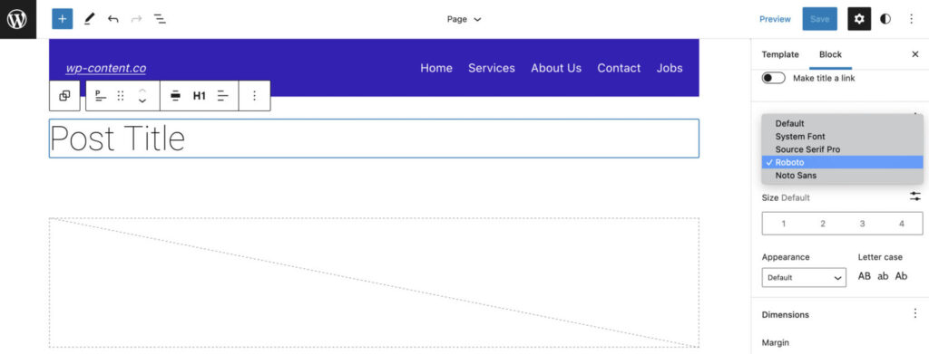Close the settings sidebar
This screenshot has height=354, width=929.
pyautogui.click(x=914, y=54)
